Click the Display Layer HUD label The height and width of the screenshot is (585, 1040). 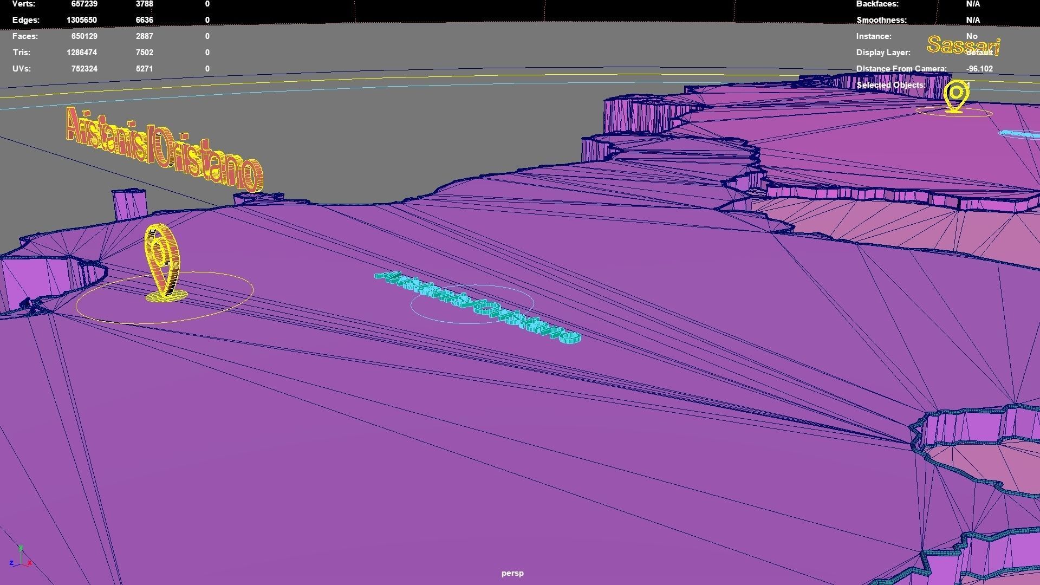coord(883,53)
